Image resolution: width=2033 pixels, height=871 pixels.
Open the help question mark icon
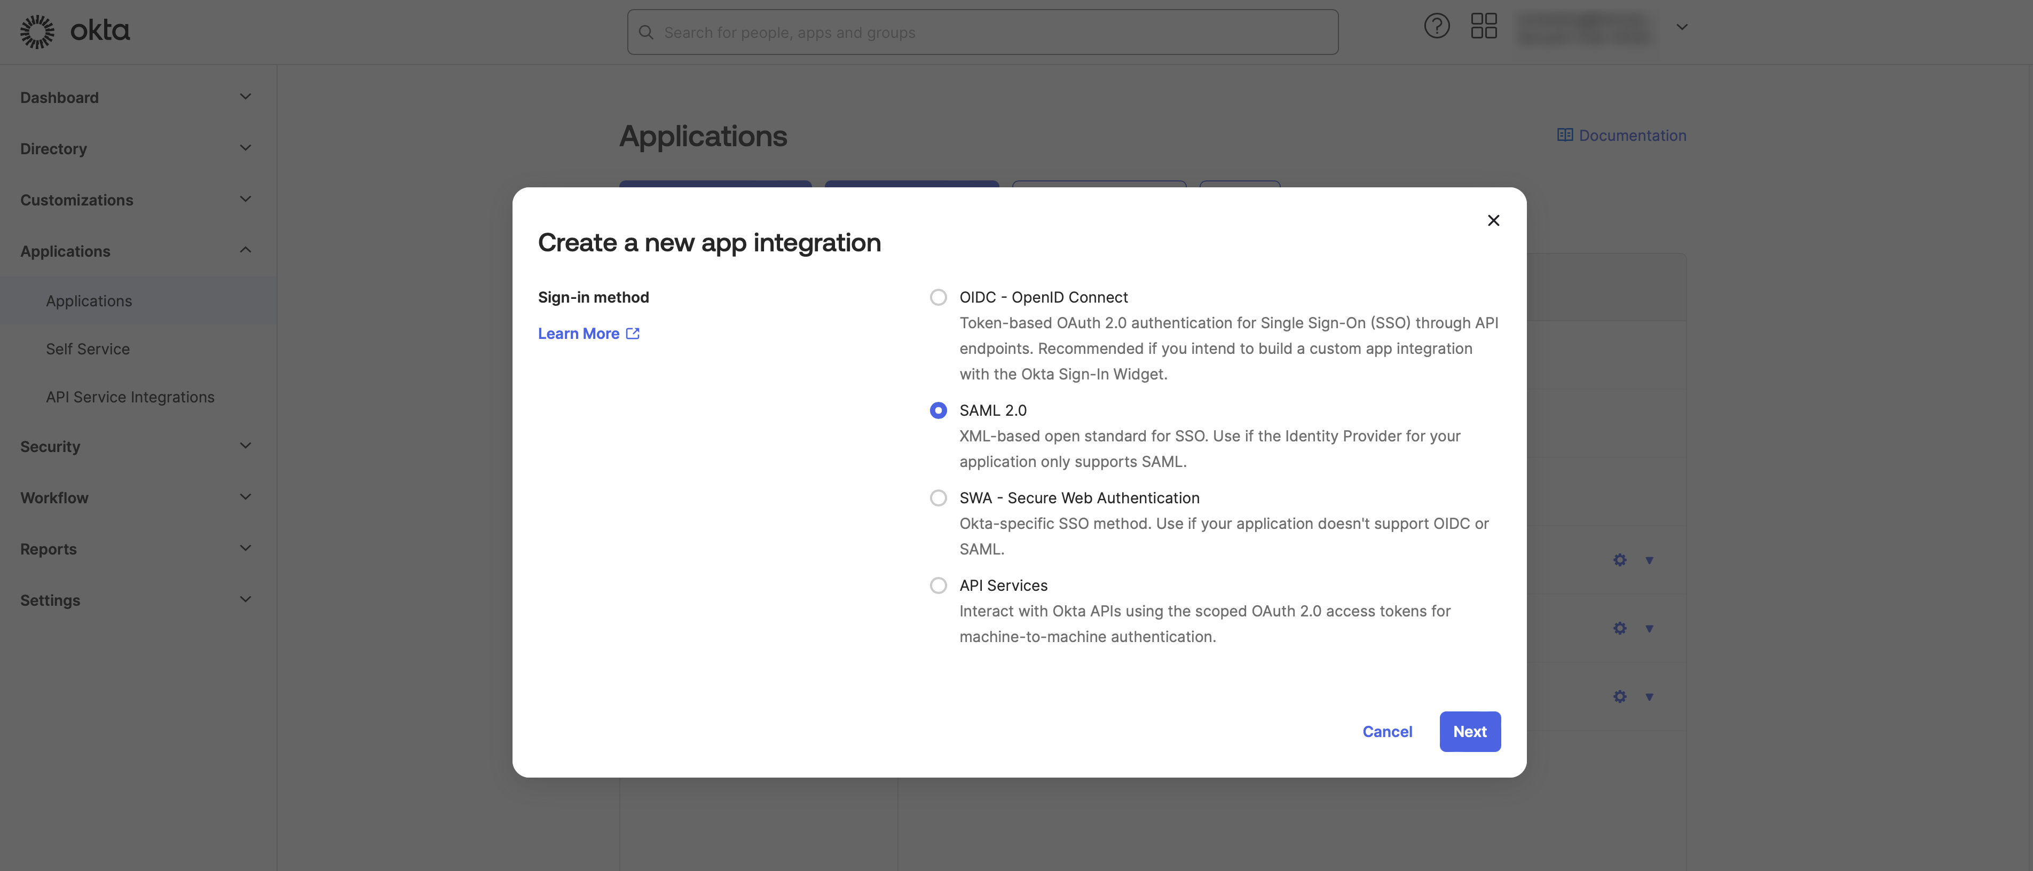[1436, 26]
